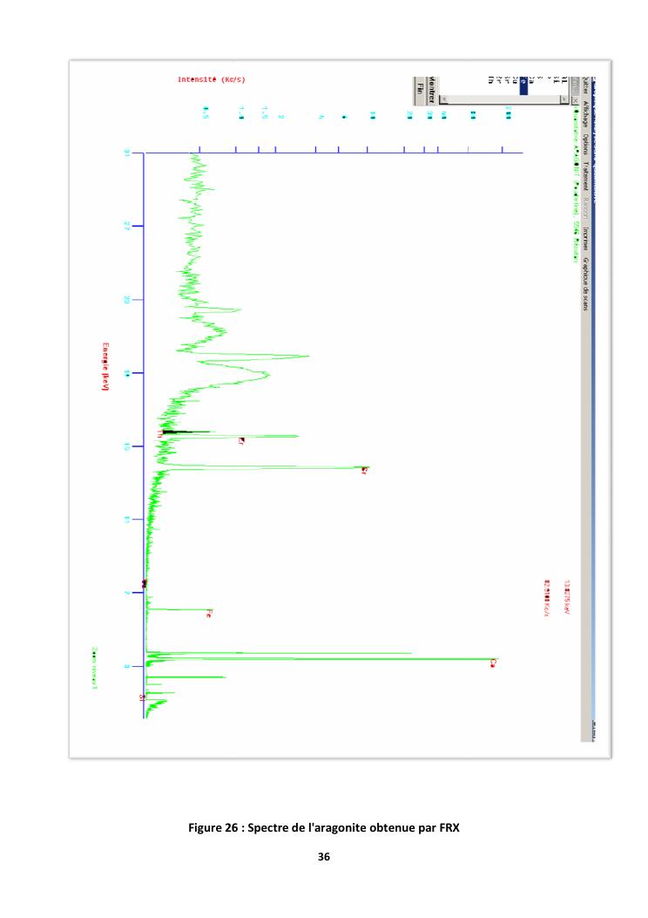Open the Graphique de scans menu
Viewport: 648px width, 918px height.
point(586,283)
